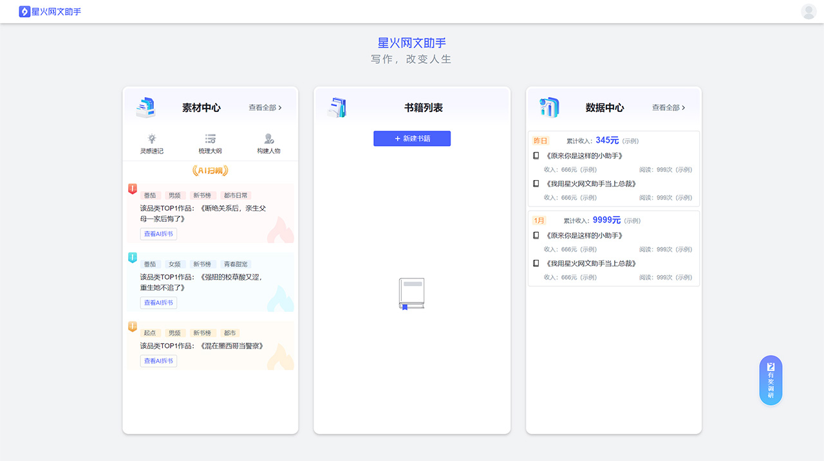Click the 书籍列表 panel header icon
The height and width of the screenshot is (461, 824).
tap(337, 107)
